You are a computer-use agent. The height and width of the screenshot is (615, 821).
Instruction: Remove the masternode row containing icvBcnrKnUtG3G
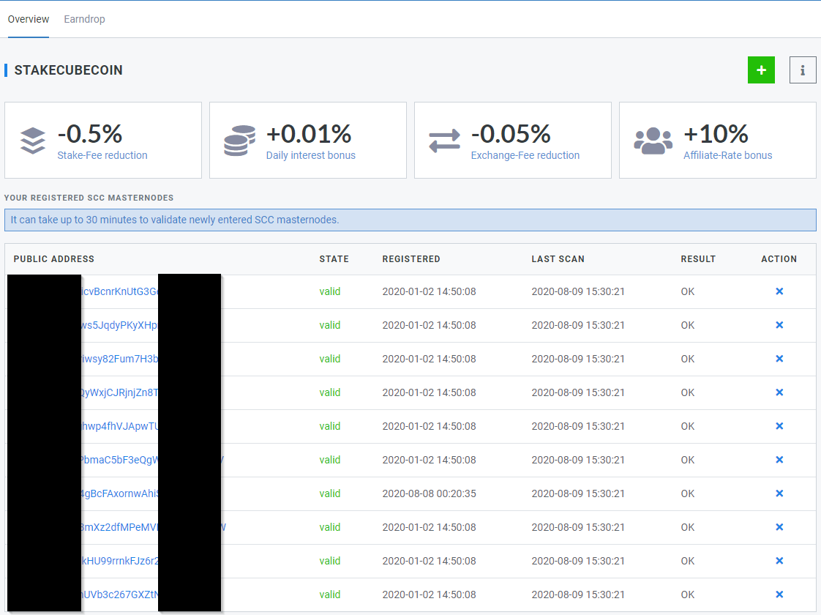click(779, 291)
